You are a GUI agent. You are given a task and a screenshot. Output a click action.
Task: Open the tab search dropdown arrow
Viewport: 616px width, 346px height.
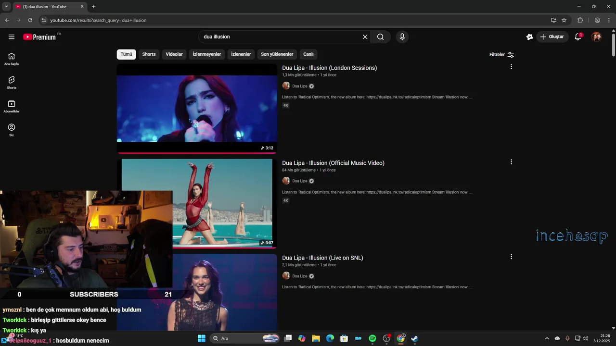[x=6, y=6]
